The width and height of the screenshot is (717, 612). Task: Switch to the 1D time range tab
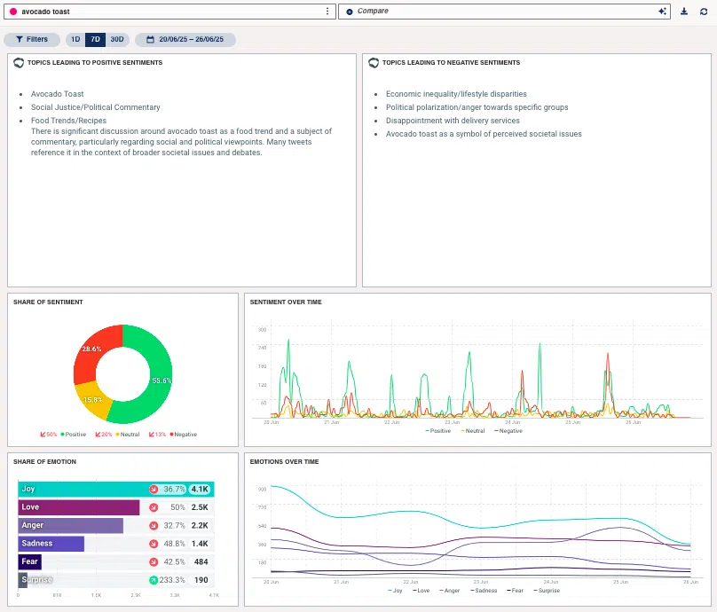(x=75, y=39)
